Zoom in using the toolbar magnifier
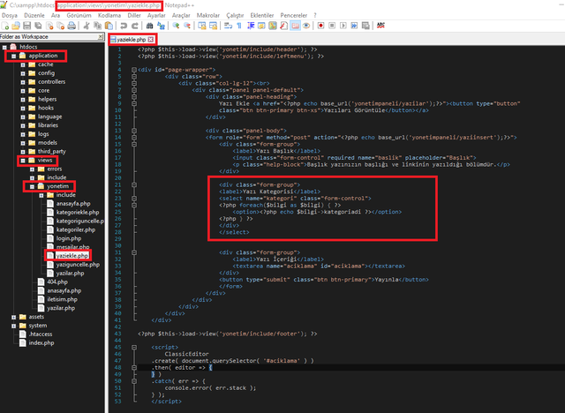 click(176, 26)
